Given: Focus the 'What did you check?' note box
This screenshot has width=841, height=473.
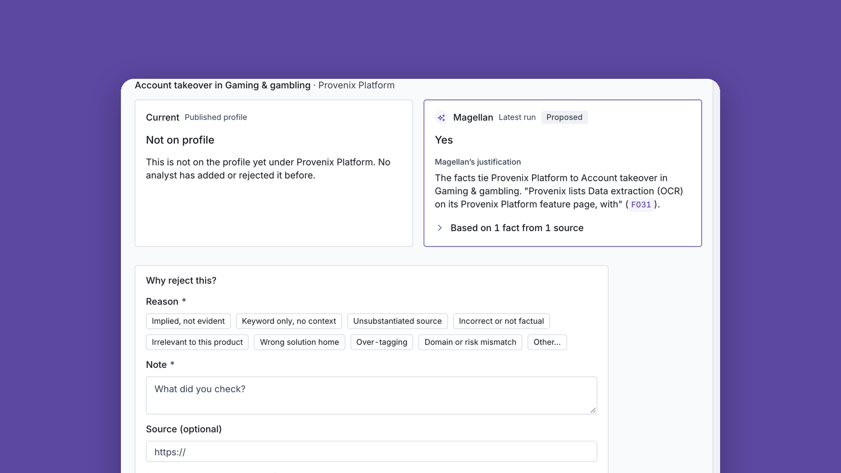Looking at the screenshot, I should coord(372,395).
